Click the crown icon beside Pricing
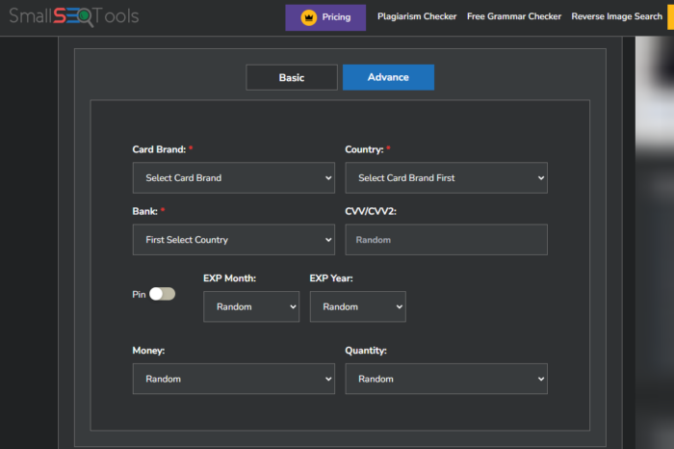Viewport: 674px width, 449px height. (x=309, y=17)
